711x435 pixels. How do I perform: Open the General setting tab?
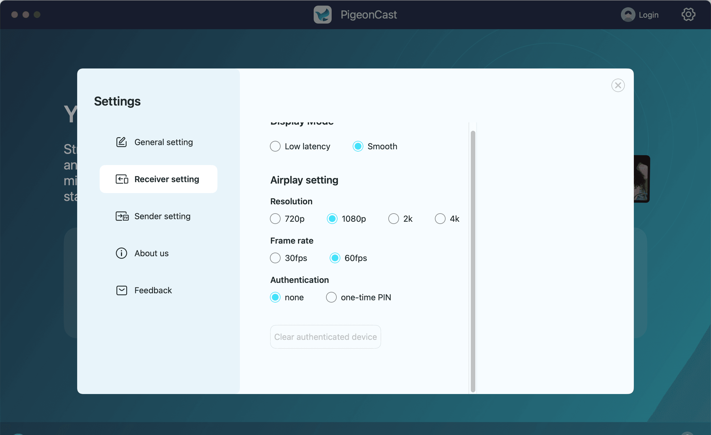158,142
